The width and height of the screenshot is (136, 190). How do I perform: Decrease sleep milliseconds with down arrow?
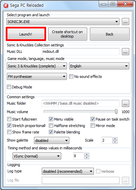(x=87, y=157)
